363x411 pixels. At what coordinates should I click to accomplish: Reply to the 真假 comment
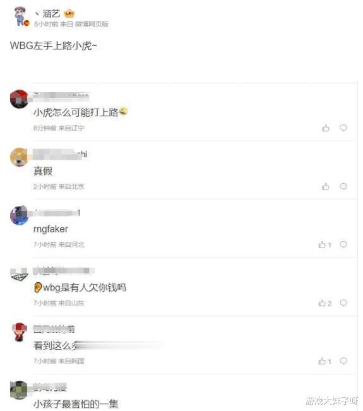click(343, 186)
